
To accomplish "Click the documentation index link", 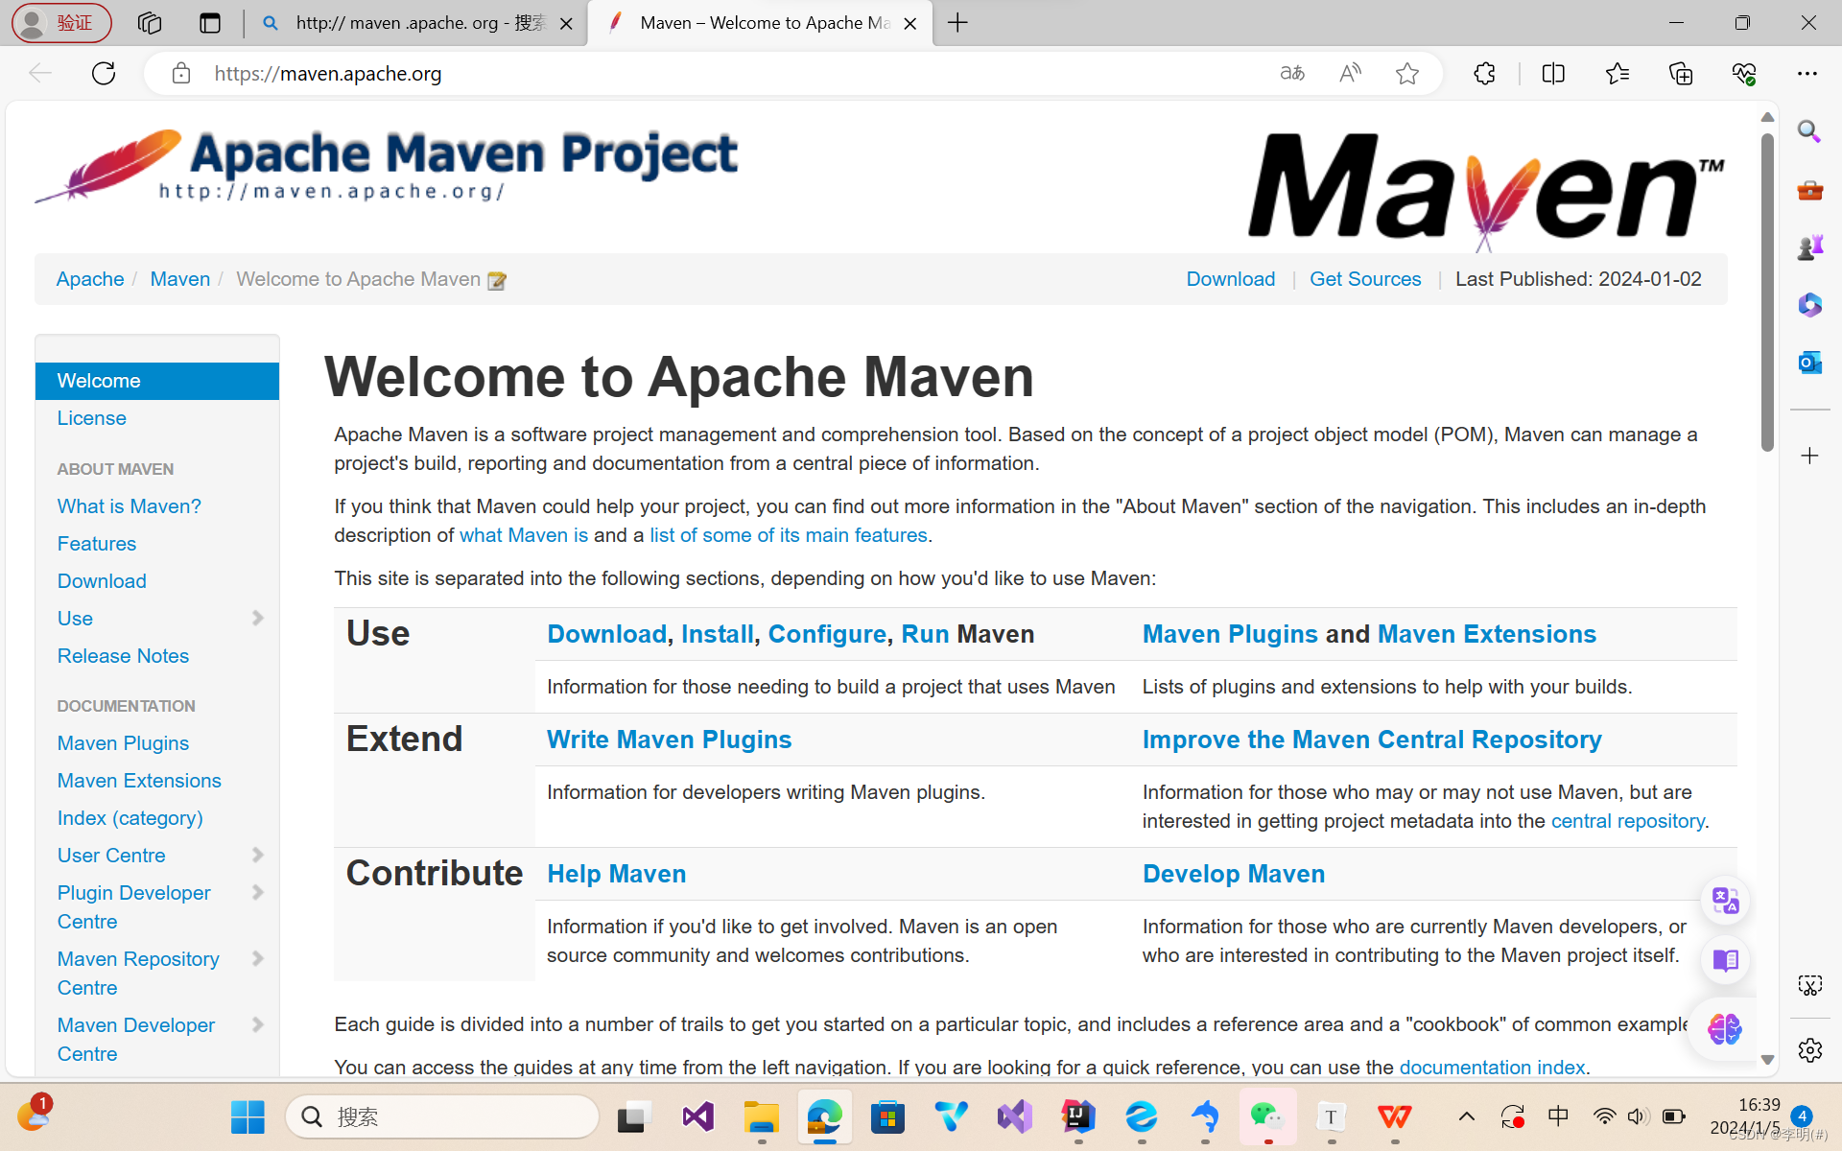I will pos(1492,1067).
